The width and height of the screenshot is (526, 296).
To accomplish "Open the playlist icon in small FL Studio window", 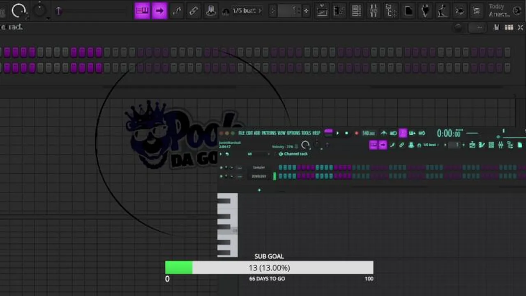I will point(472,145).
